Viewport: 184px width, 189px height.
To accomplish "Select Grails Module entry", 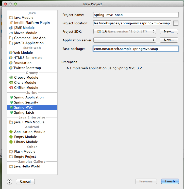I will point(32,82).
